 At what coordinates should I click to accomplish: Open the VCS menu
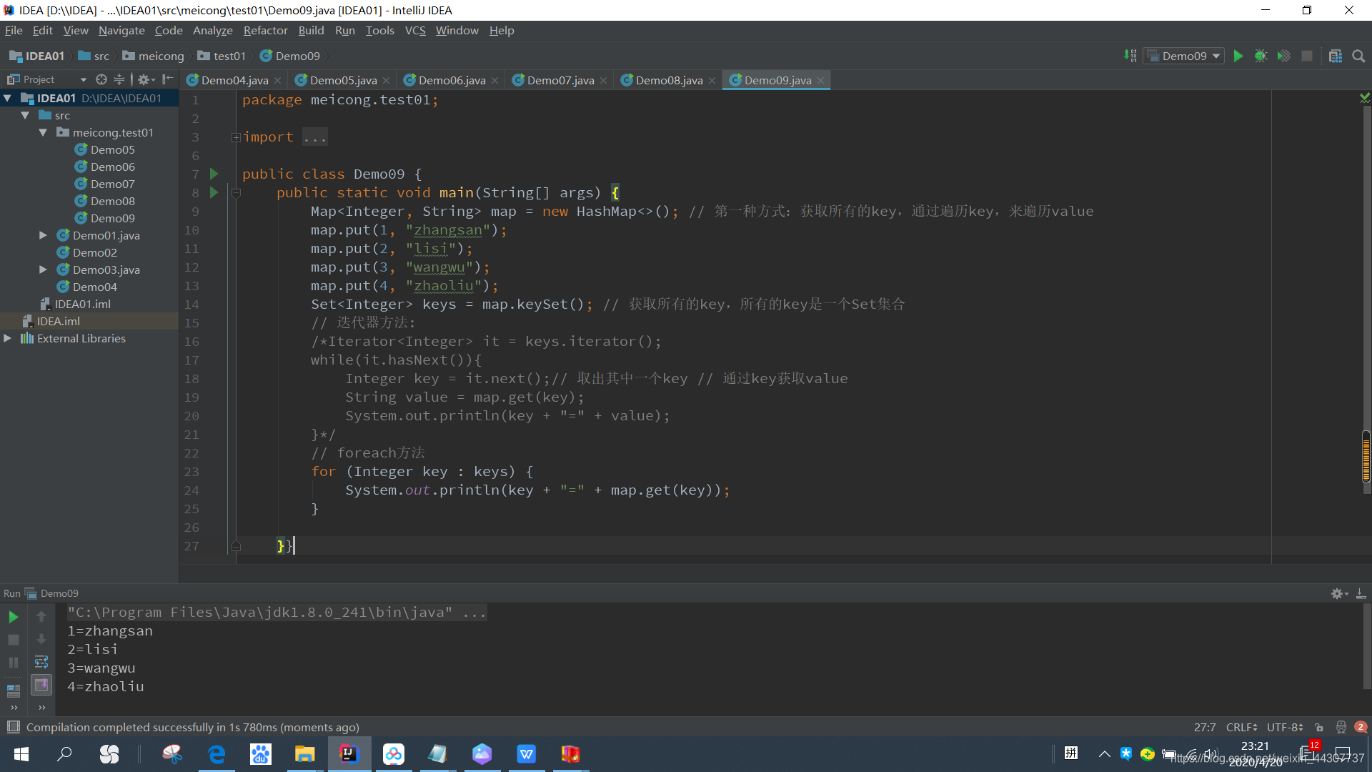[x=415, y=30]
